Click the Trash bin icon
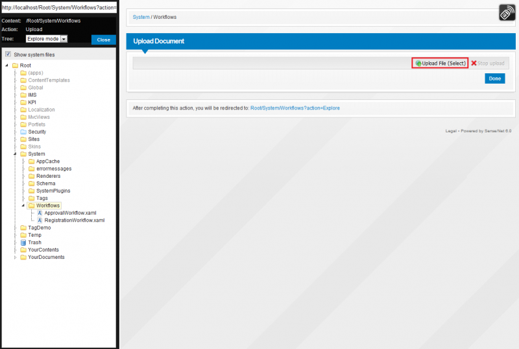 (23, 243)
